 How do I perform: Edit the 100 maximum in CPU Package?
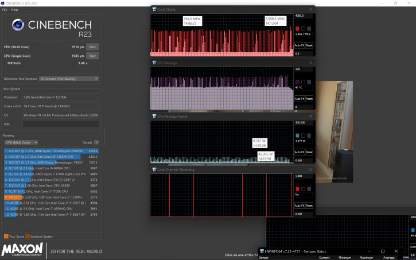(x=304, y=69)
